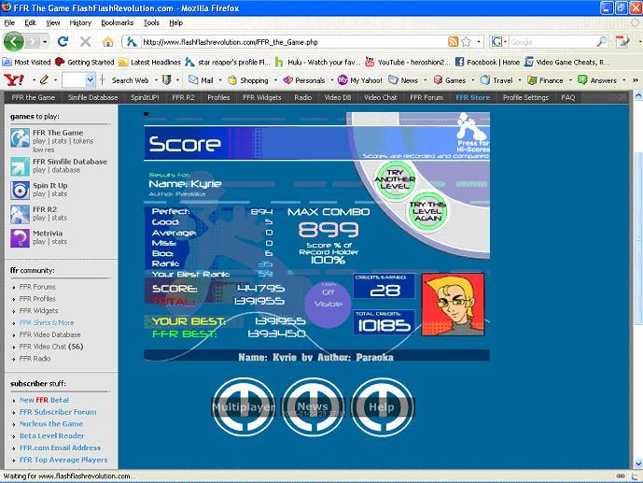Click the back navigation arrow
Image resolution: width=643 pixels, height=483 pixels.
click(14, 41)
